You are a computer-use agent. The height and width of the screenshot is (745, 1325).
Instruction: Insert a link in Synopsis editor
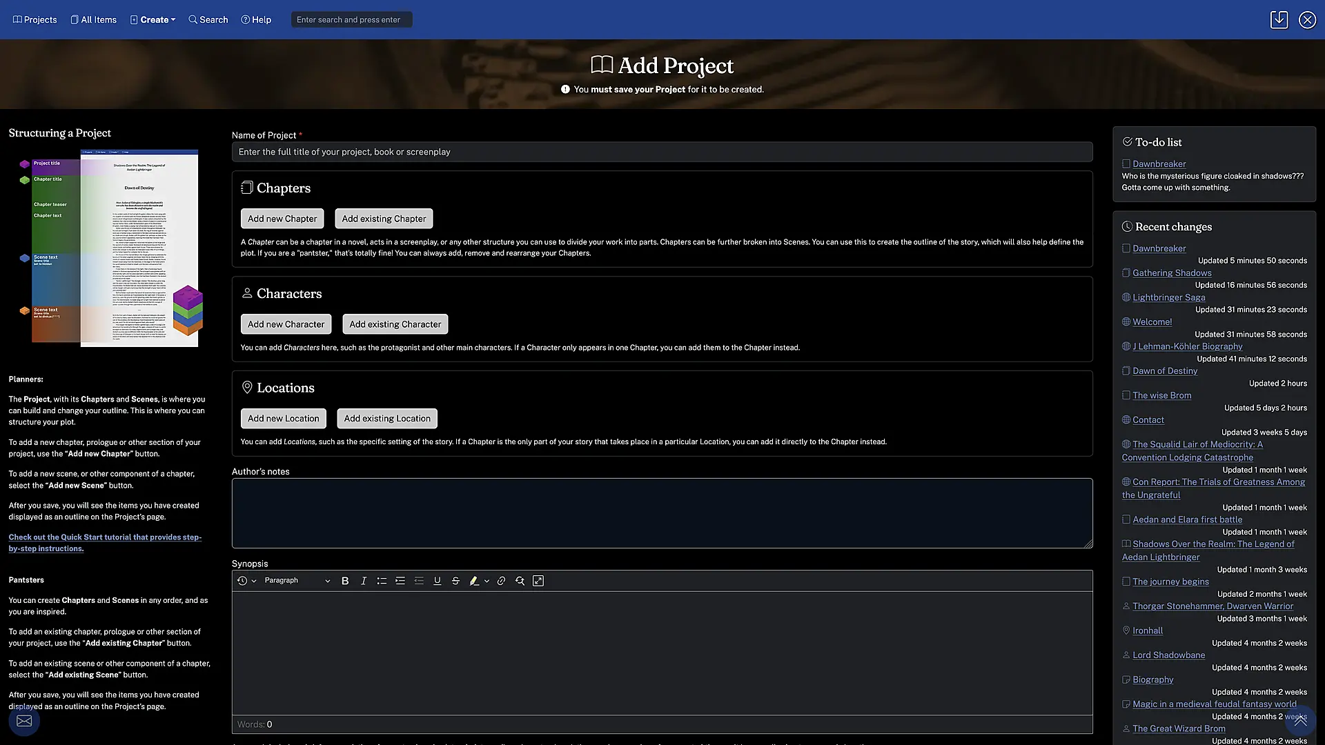tap(502, 581)
